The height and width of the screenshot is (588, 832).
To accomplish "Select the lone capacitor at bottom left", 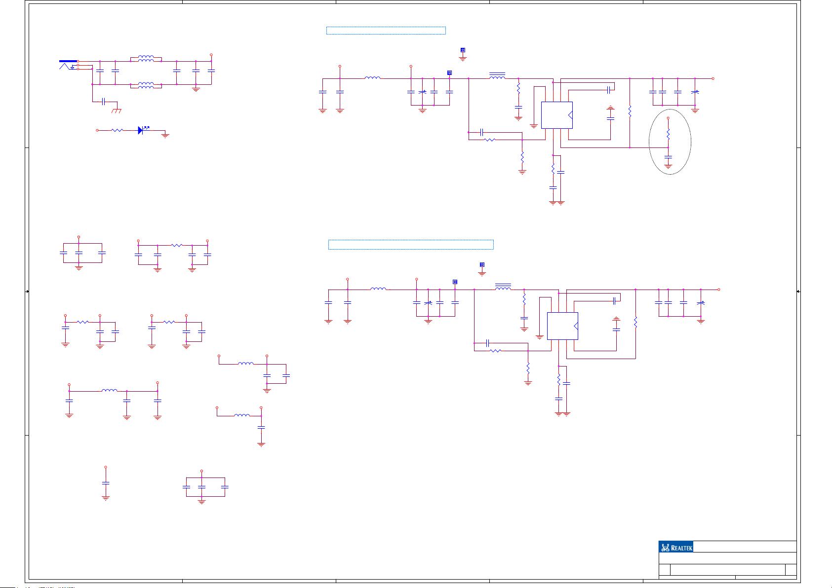I will [x=105, y=483].
